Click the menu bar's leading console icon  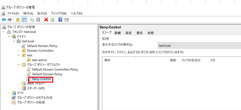pos(3,13)
